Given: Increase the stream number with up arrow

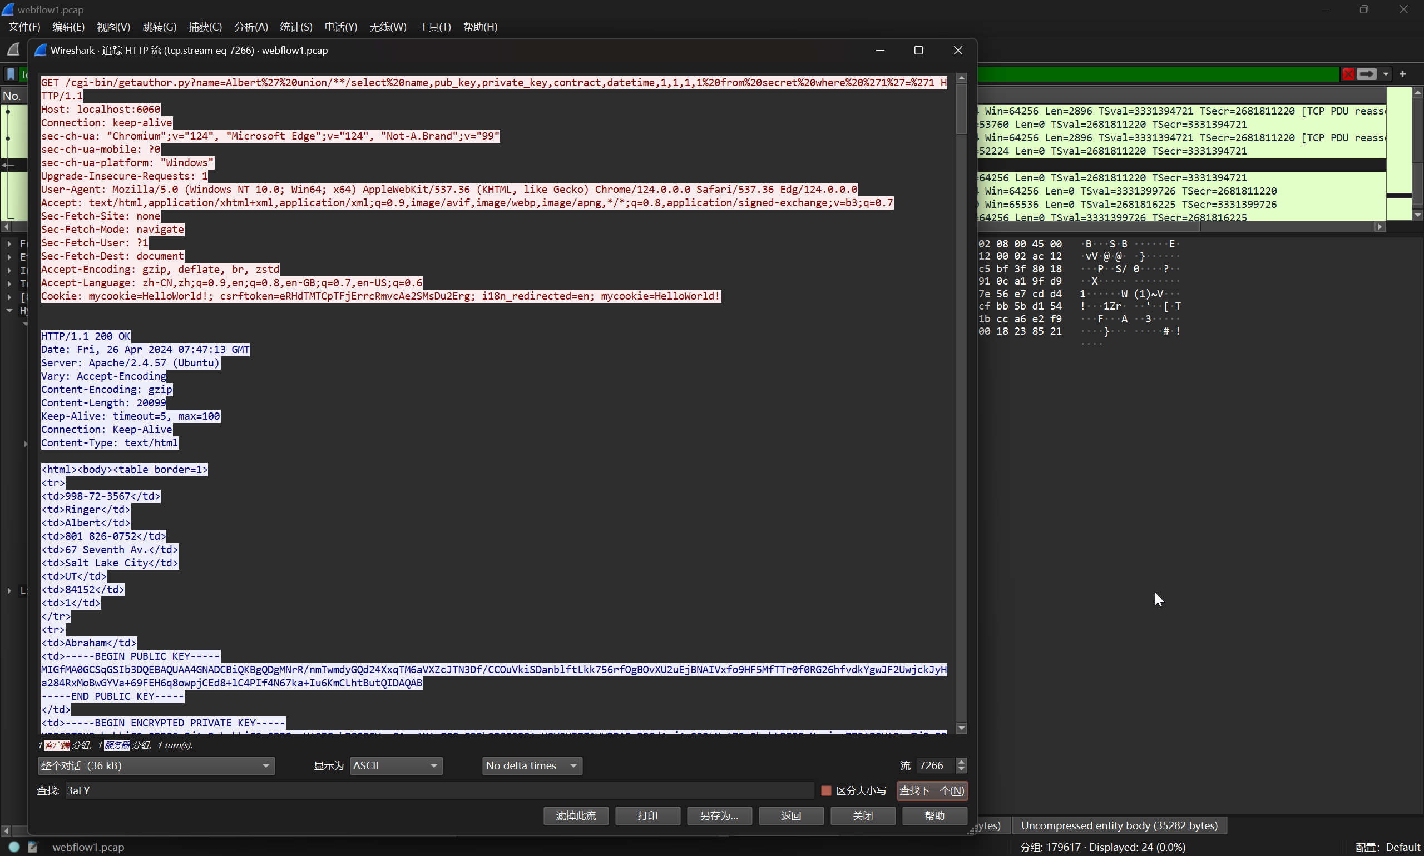Looking at the screenshot, I should (961, 762).
